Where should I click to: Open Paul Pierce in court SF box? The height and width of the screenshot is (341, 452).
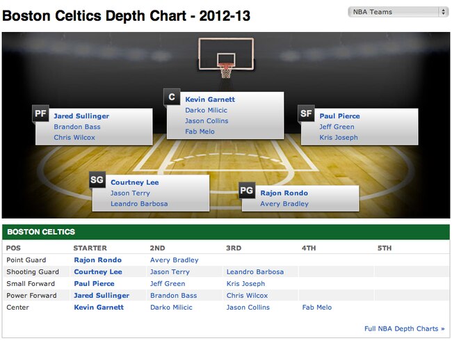tap(339, 116)
